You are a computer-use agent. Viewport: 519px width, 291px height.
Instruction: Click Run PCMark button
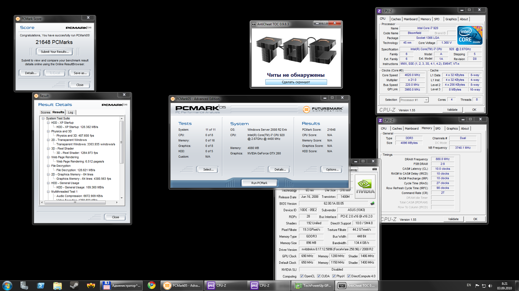(259, 183)
